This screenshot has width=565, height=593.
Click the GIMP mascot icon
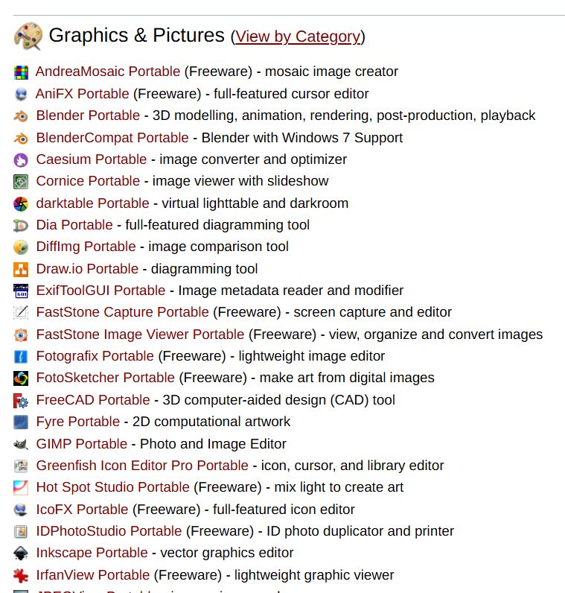[x=21, y=444]
